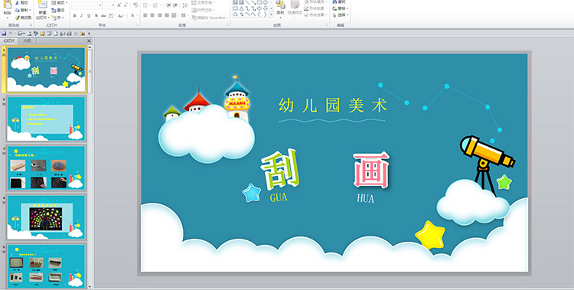Click the Replace (替换) button
The height and width of the screenshot is (290, 574).
tap(341, 8)
